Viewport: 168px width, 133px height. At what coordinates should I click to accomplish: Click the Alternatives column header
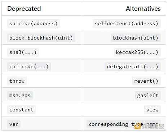point(143,9)
